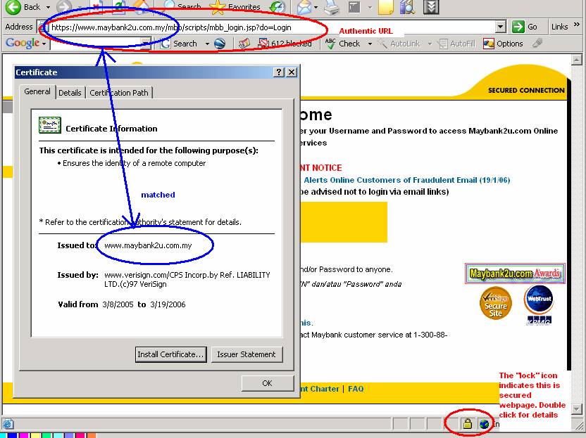This screenshot has width=586, height=438.
Task: Click the green Back arrow button
Action: click(x=13, y=7)
